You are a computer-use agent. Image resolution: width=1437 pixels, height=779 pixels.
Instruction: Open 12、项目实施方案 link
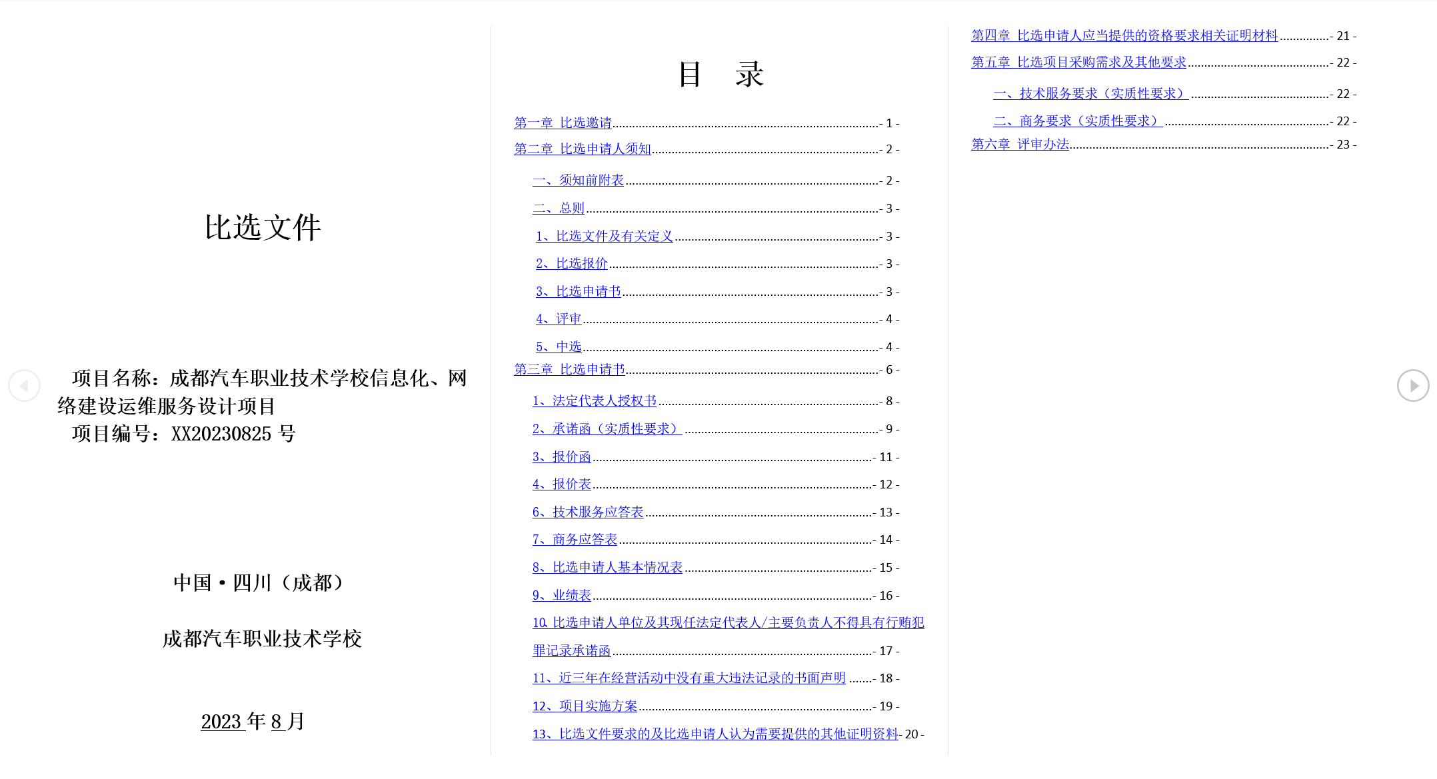[585, 706]
